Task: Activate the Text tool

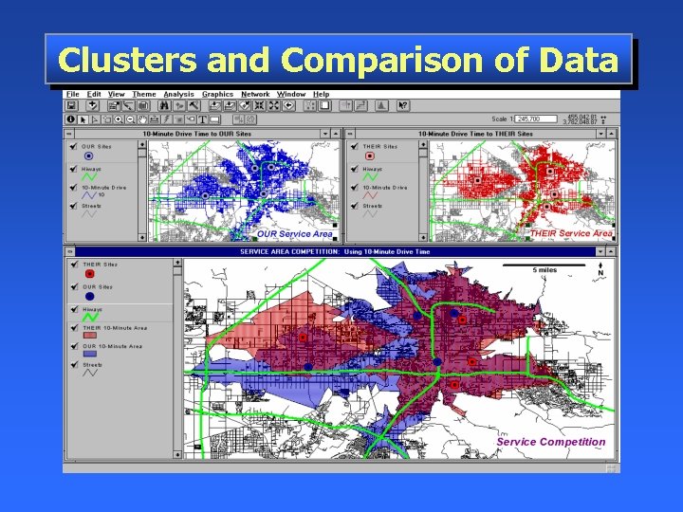Action: pyautogui.click(x=202, y=119)
